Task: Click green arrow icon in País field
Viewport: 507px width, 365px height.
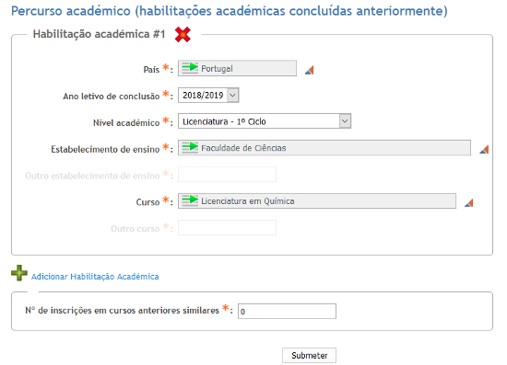Action: tap(190, 68)
